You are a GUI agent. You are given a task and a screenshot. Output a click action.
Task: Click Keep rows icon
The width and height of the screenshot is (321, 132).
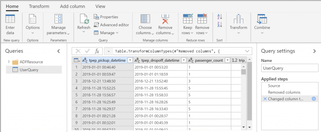(x=188, y=18)
